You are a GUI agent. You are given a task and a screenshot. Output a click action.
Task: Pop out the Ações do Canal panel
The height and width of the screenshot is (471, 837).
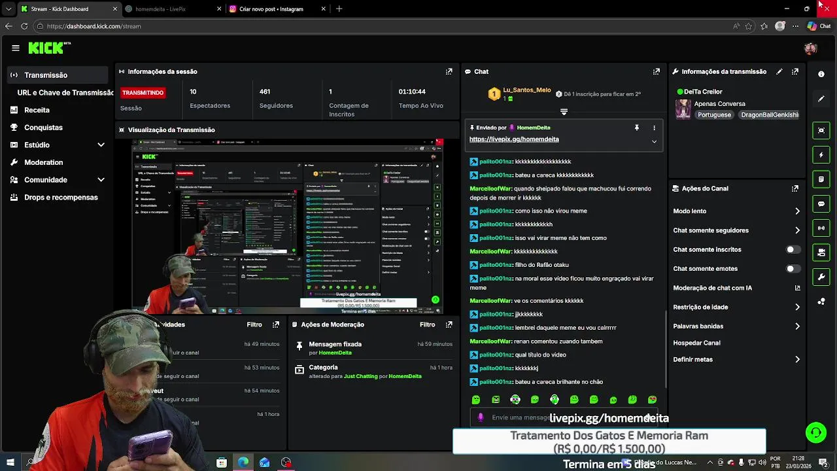795,188
